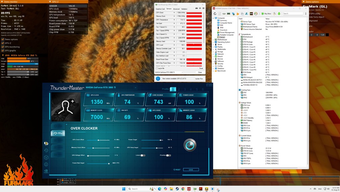
Task: Adjust the Power Target slider handle
Action: pyautogui.click(x=161, y=140)
